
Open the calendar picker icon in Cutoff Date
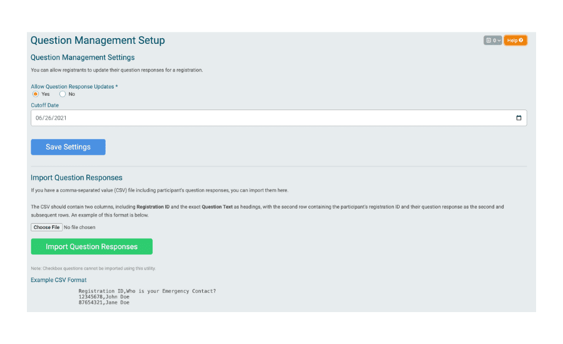pos(519,118)
